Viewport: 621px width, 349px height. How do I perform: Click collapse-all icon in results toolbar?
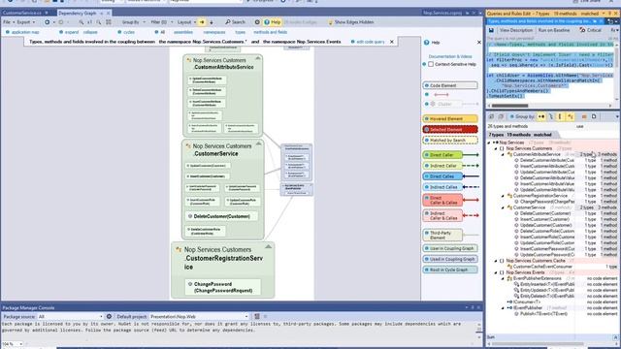tap(501, 116)
